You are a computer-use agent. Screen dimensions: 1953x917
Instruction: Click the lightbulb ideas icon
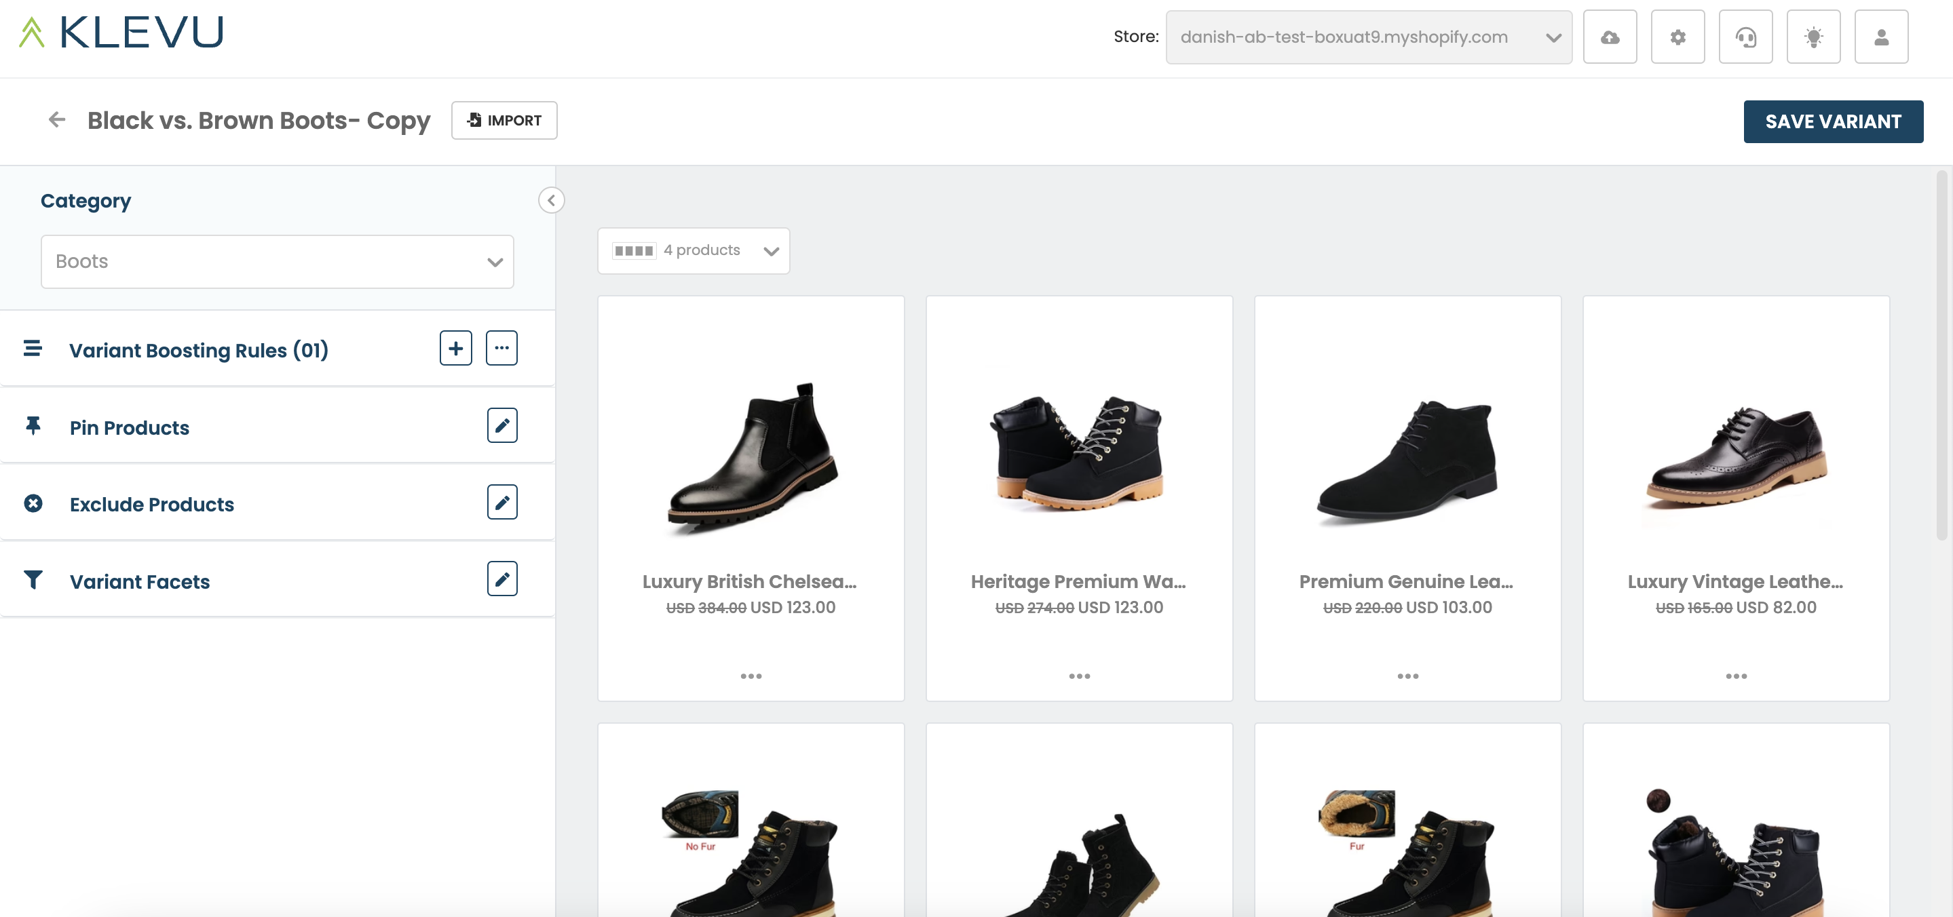point(1813,37)
